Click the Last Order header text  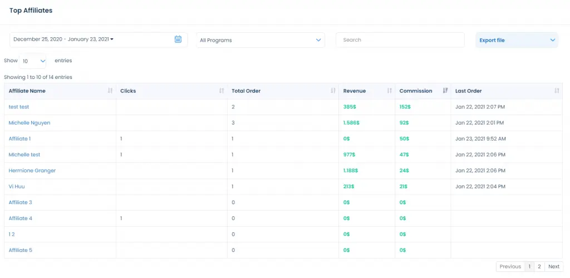469,91
